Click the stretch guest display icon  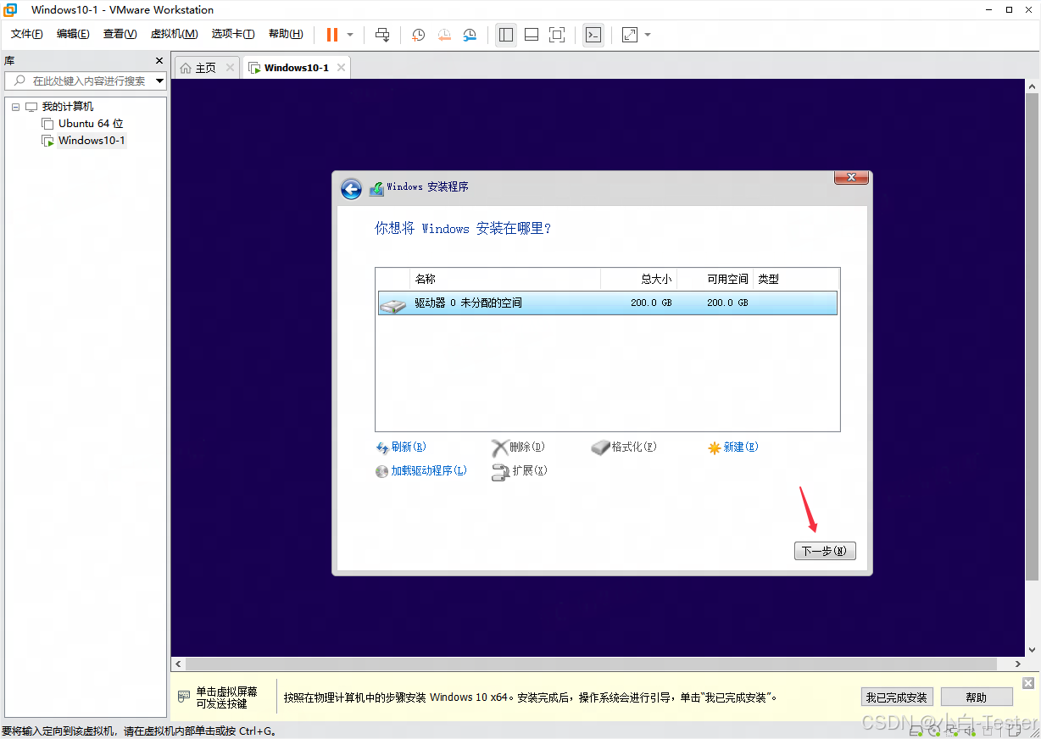coord(629,35)
